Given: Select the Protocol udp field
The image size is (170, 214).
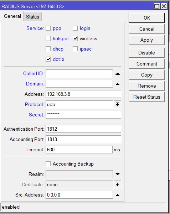Looking at the screenshot, I should [x=79, y=104].
